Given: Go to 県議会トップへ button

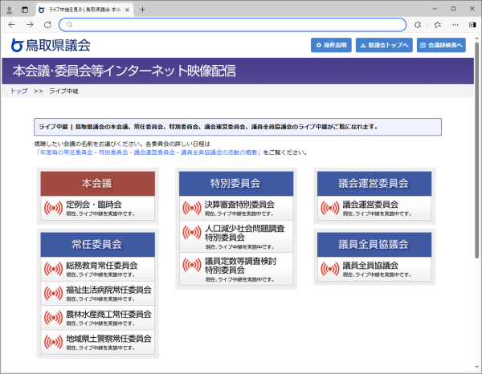Looking at the screenshot, I should 384,45.
